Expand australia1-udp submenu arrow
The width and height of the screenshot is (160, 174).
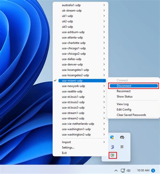[104, 5]
